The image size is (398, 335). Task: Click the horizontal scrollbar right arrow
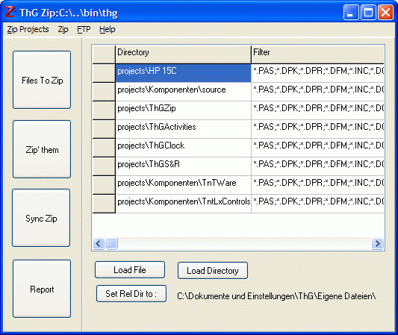tap(377, 244)
